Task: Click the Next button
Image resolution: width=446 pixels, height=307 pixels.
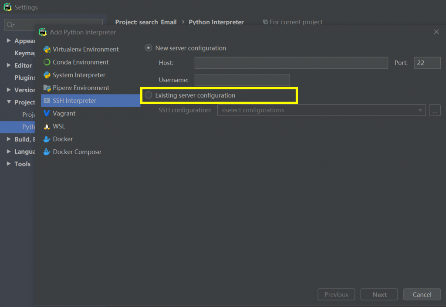Action: pyautogui.click(x=379, y=294)
